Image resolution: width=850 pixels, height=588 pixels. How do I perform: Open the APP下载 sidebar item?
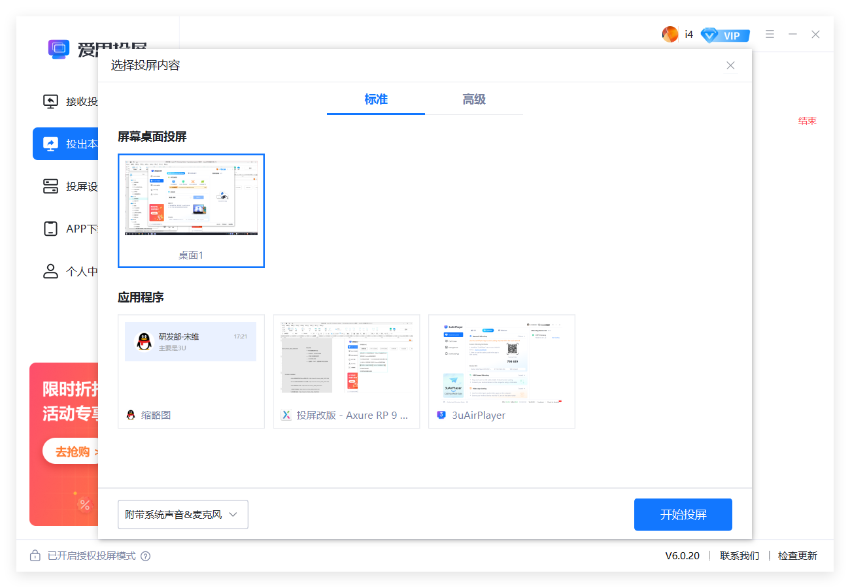[x=65, y=229]
